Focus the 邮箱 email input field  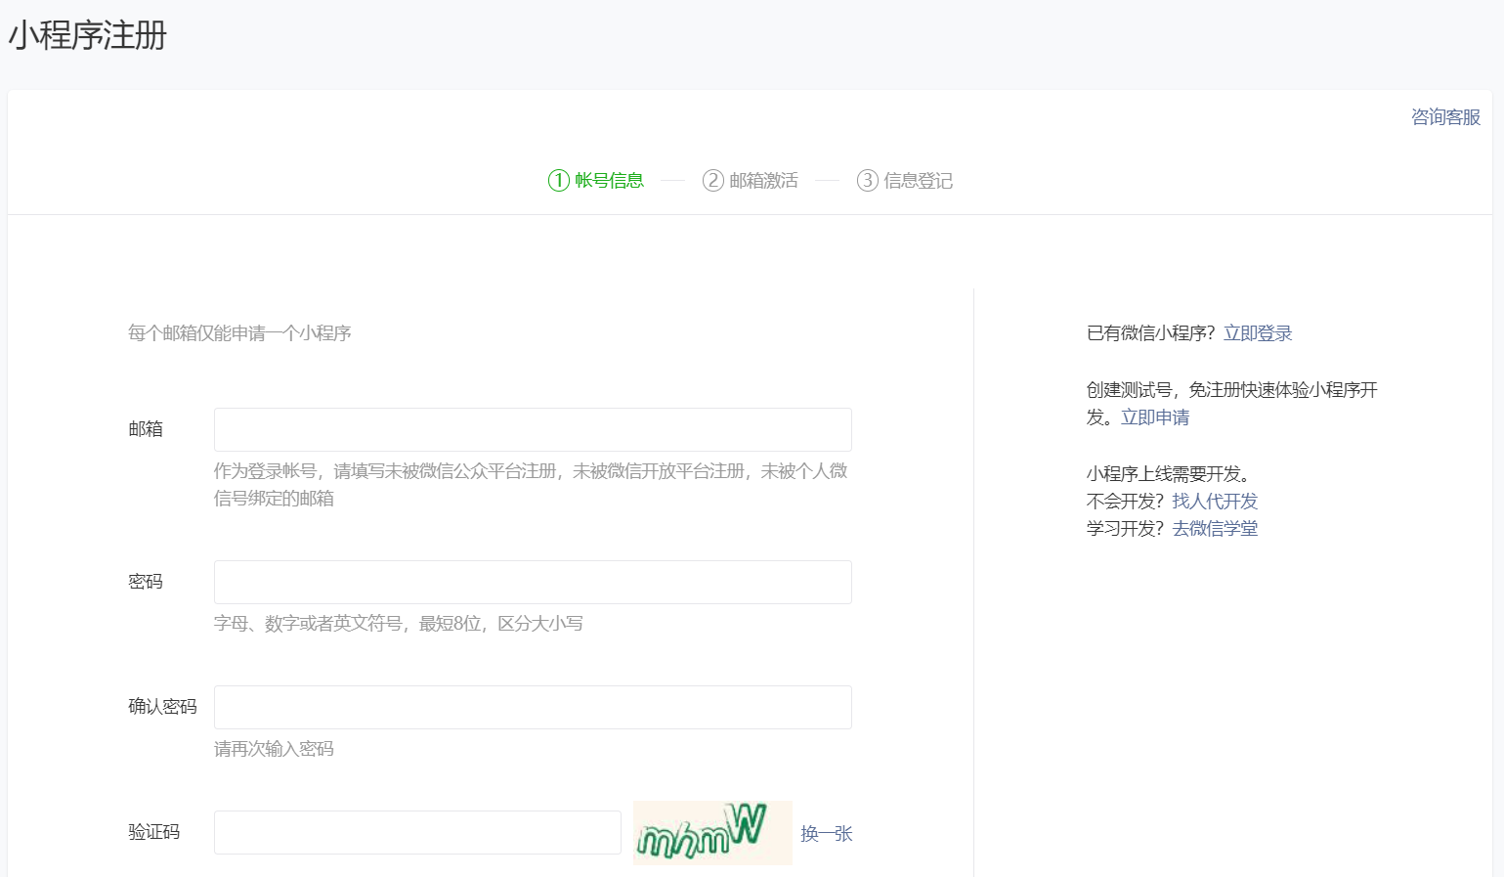pyautogui.click(x=533, y=430)
